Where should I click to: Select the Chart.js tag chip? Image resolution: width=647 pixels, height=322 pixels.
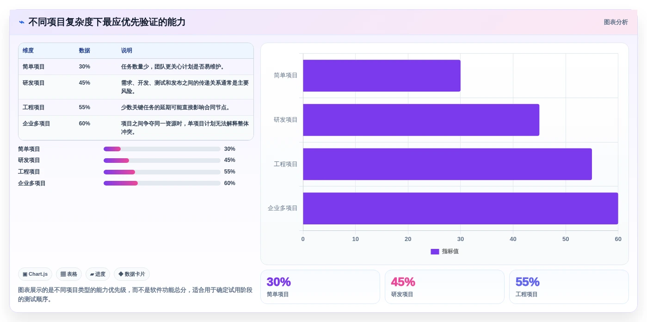pos(35,274)
